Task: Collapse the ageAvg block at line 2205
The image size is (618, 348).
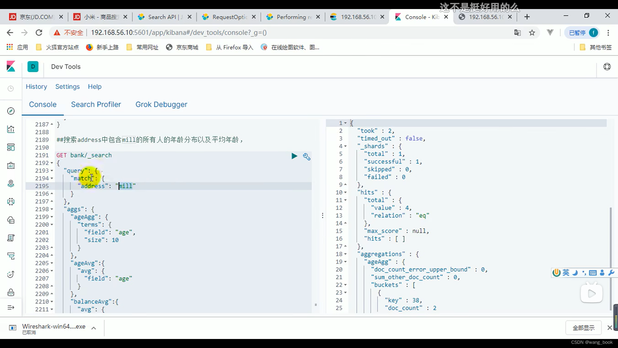Action: (x=52, y=263)
